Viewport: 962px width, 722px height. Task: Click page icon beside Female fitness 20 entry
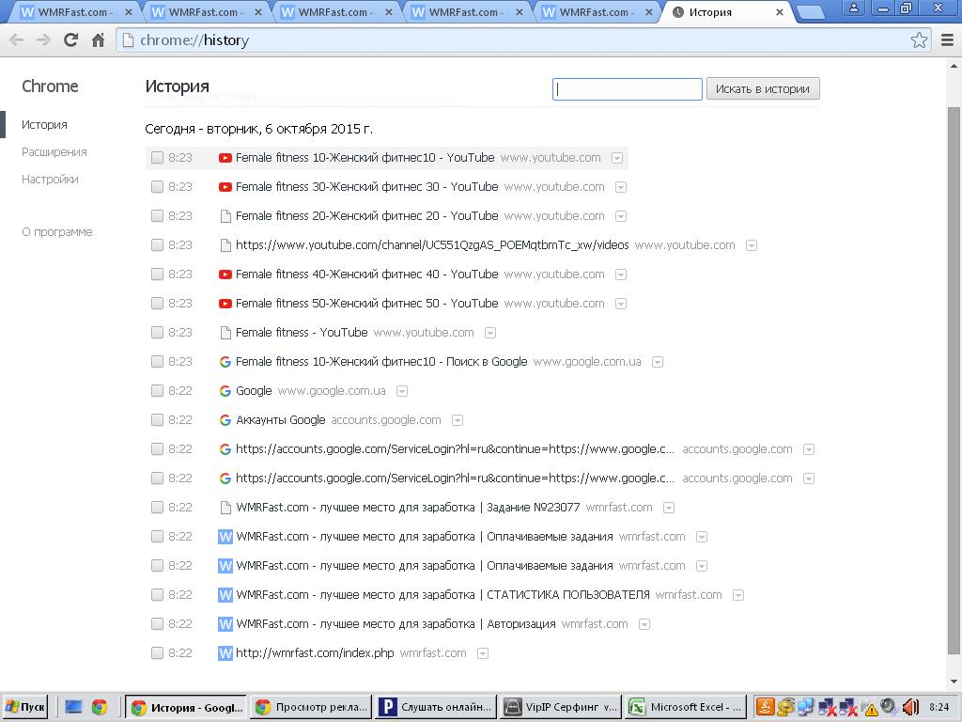(225, 216)
